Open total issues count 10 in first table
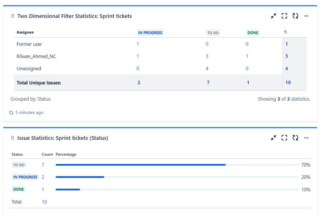 [288, 83]
